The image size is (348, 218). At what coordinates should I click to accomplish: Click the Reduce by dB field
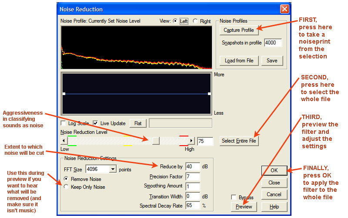(192, 167)
